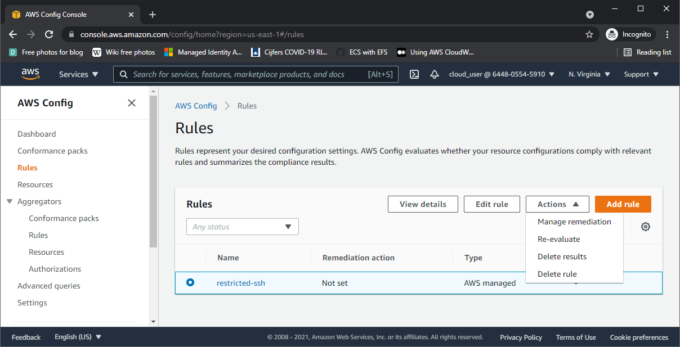Open the notifications bell icon
The height and width of the screenshot is (347, 680).
coord(434,74)
